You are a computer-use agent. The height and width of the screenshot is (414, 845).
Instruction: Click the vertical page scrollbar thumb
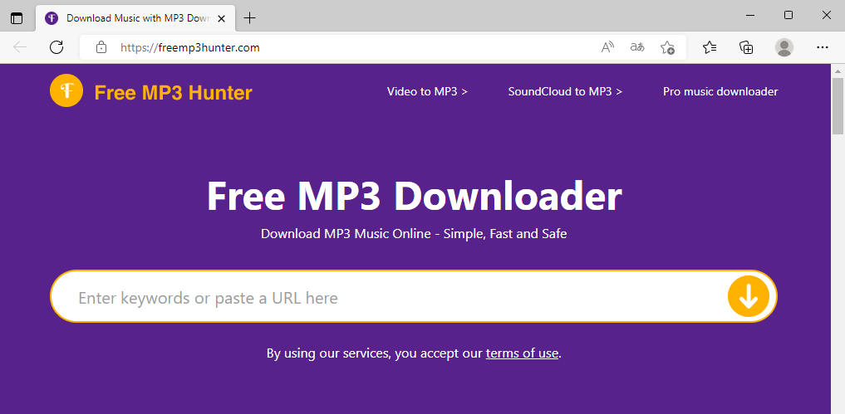tap(838, 105)
